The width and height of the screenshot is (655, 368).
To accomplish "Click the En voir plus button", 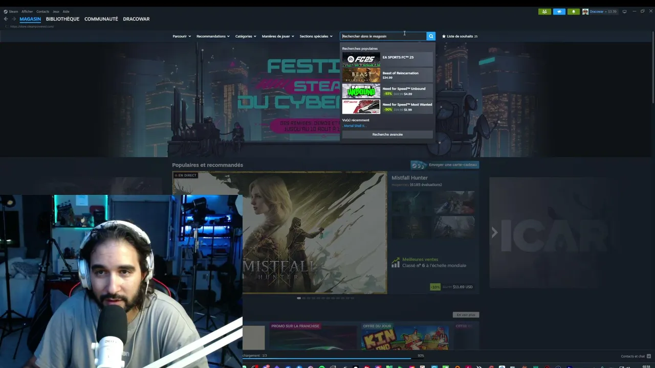I will [466, 315].
